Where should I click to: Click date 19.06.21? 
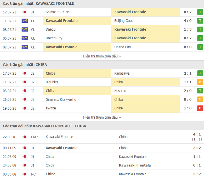point(9,108)
